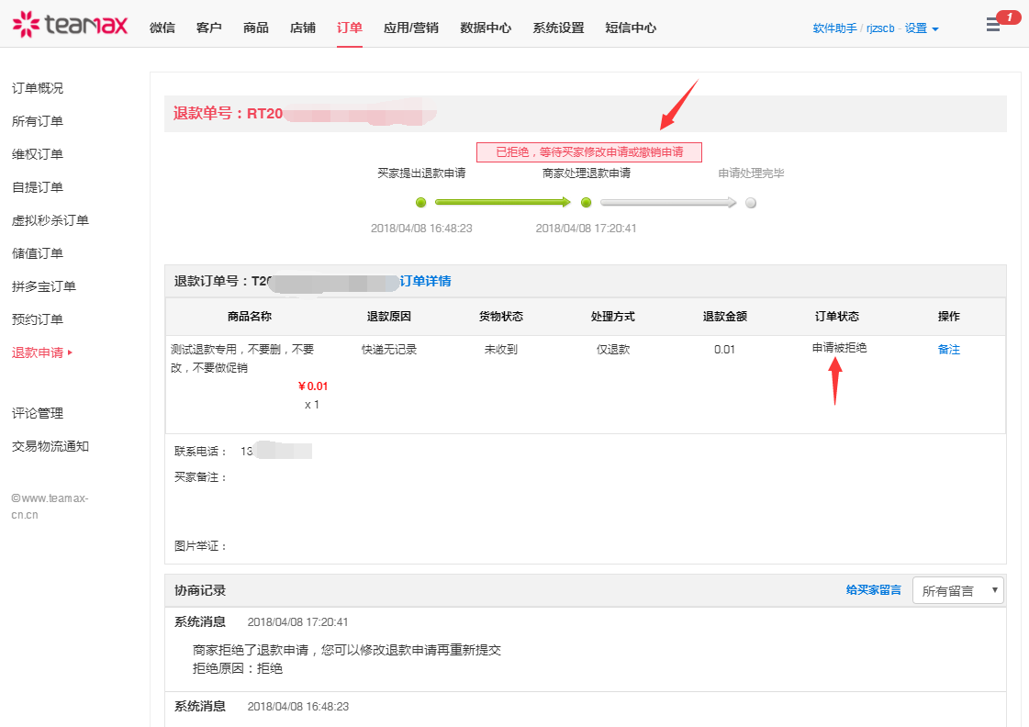Image resolution: width=1029 pixels, height=727 pixels.
Task: Open 微信 in top navigation
Action: pos(162,28)
